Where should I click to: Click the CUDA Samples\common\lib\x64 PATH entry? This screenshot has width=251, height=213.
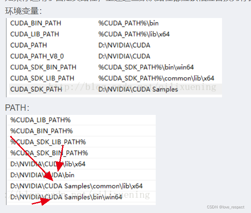(x=81, y=186)
